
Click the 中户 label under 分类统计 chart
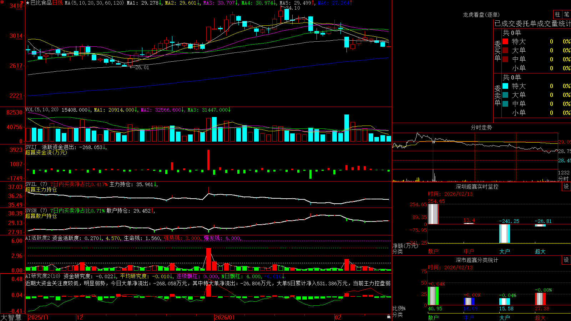[x=469, y=317]
